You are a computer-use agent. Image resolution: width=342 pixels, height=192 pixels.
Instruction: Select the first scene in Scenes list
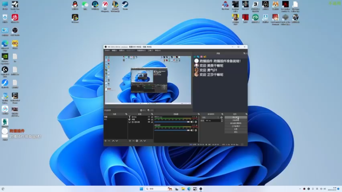pyautogui.click(x=115, y=117)
